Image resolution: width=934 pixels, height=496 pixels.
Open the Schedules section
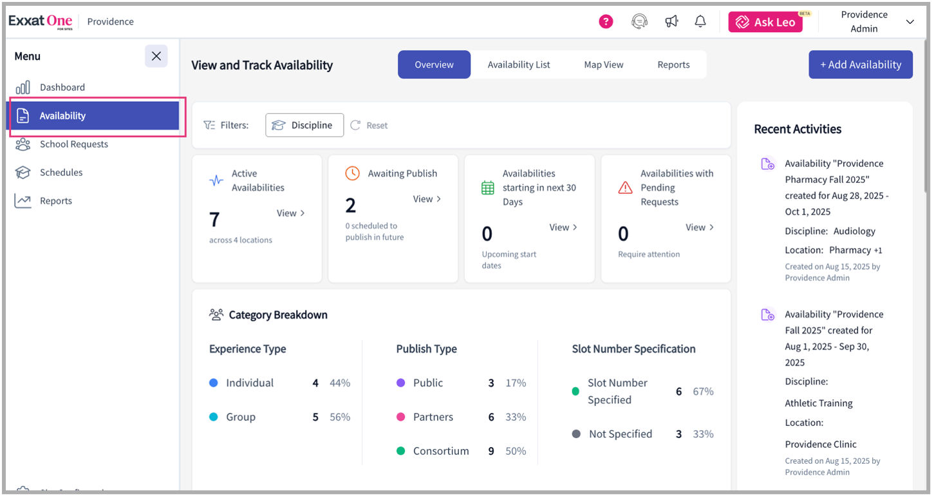[x=62, y=172]
